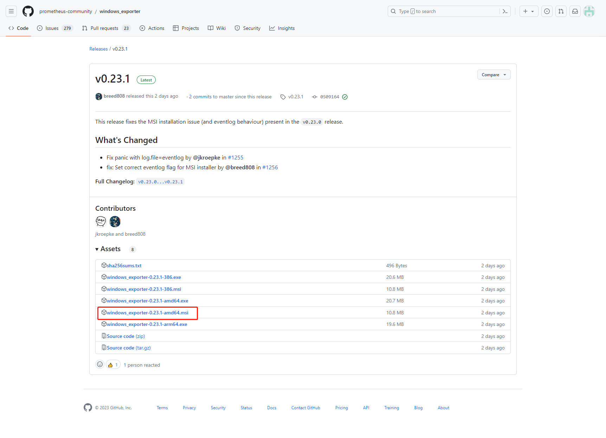The height and width of the screenshot is (438, 606).
Task: Download Source code (tar.gz)
Action: [129, 348]
